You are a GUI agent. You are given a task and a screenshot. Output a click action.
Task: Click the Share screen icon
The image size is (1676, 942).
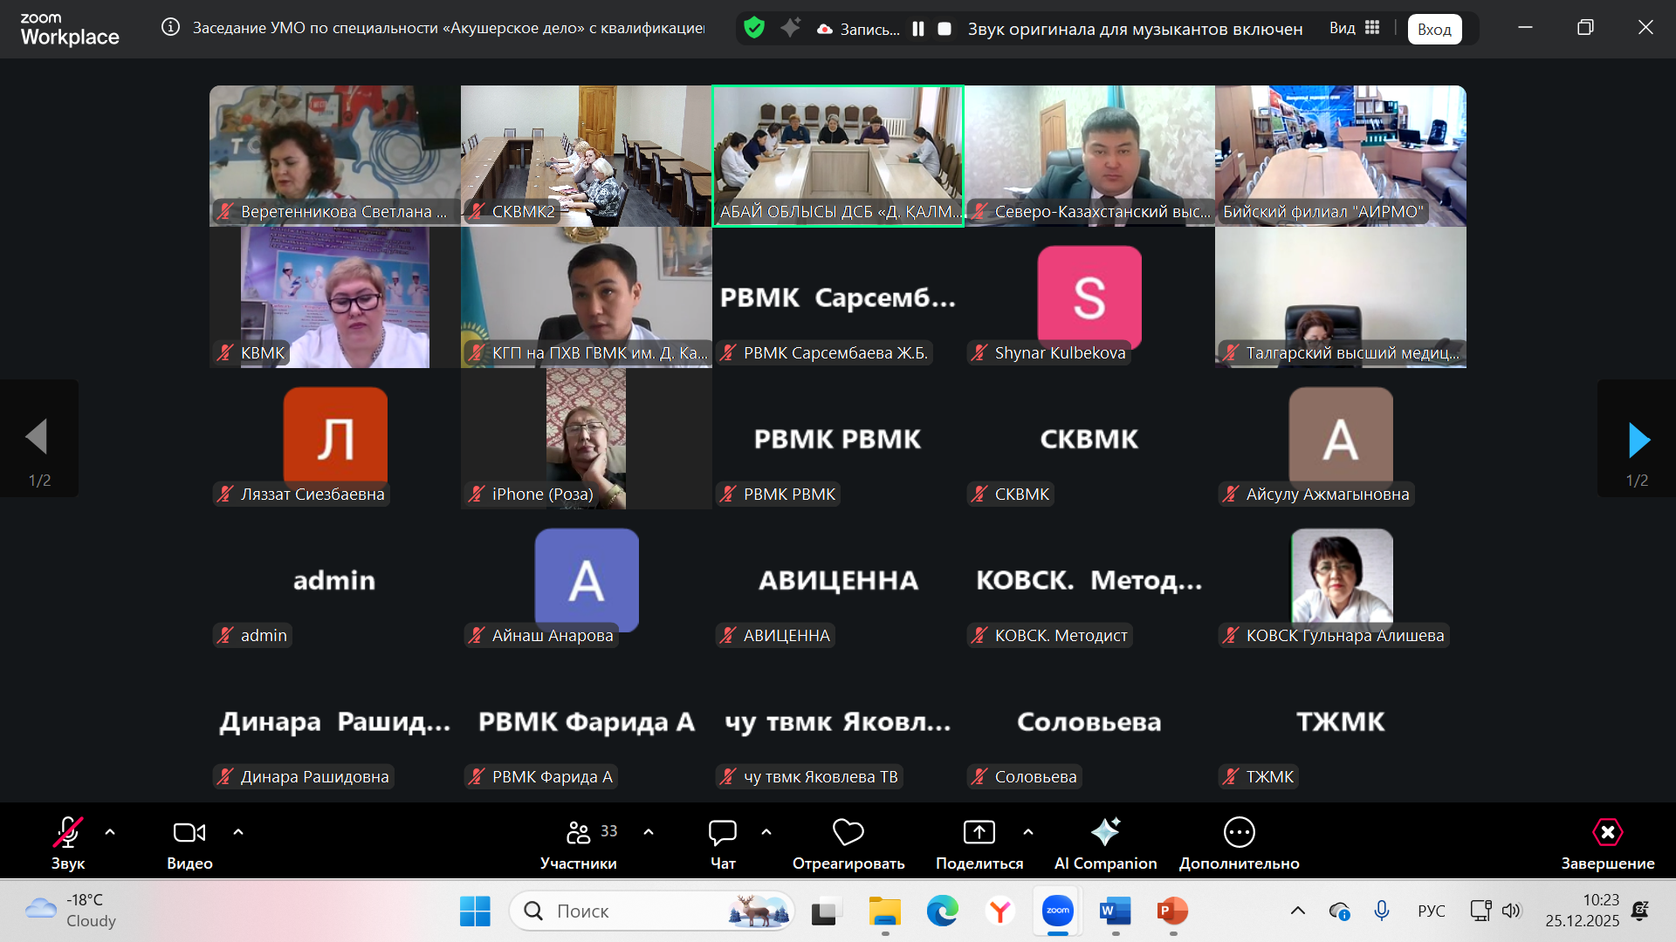tap(979, 833)
